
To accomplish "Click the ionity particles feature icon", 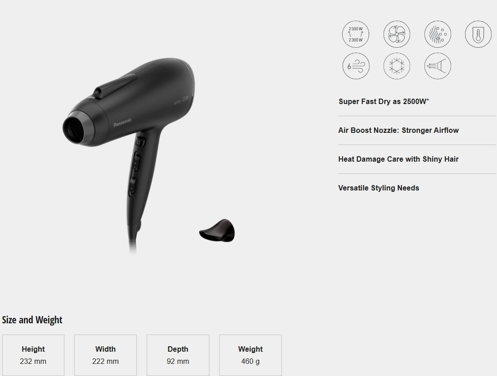I will point(438,34).
